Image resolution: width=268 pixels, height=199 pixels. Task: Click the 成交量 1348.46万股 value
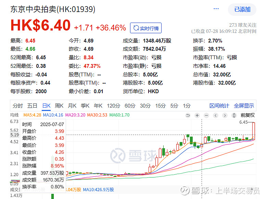click(157, 41)
